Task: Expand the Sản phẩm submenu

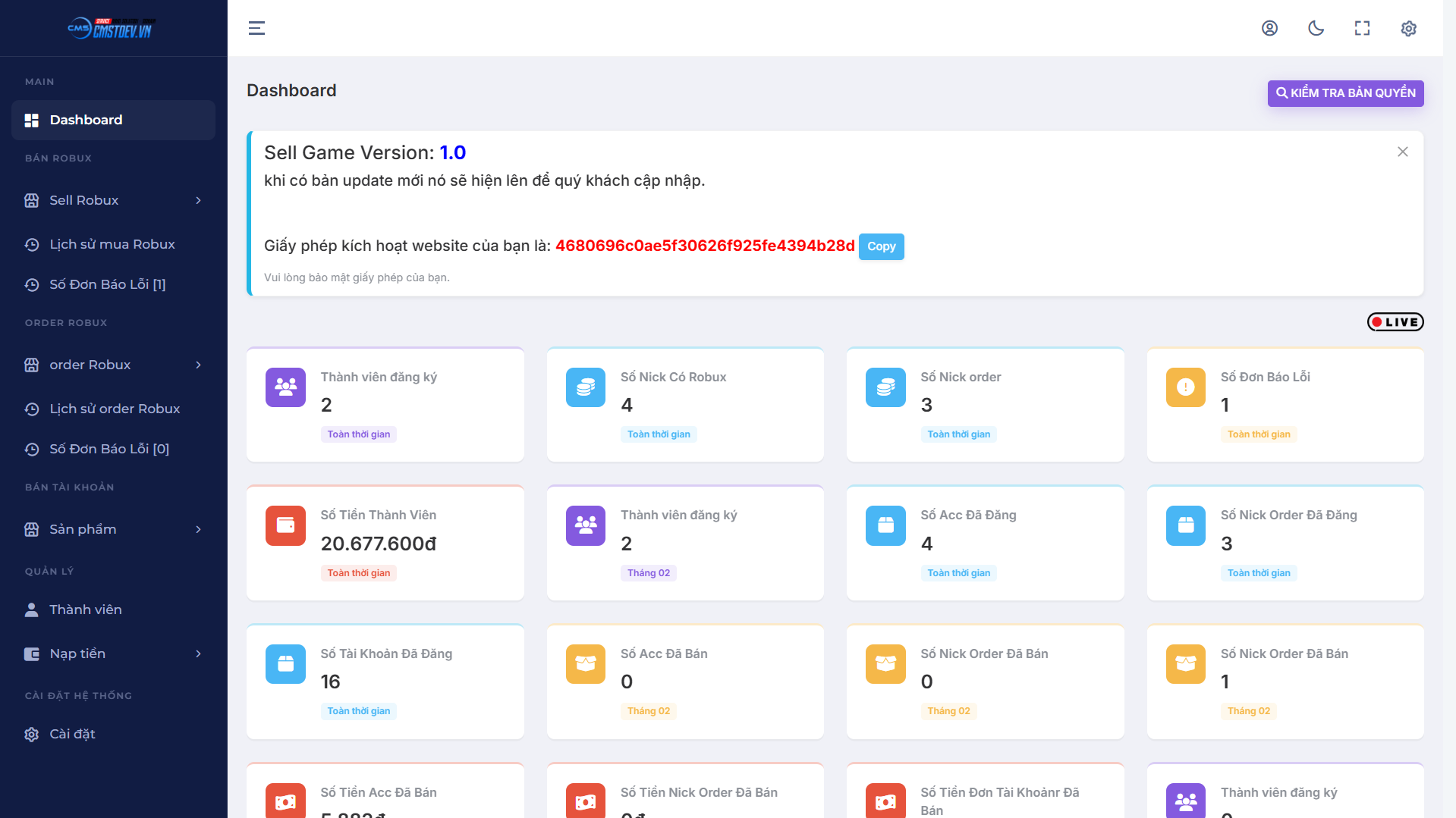Action: tap(113, 529)
